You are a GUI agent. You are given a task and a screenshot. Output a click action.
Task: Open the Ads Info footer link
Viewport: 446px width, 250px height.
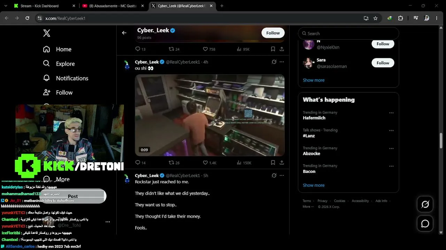[x=381, y=201]
